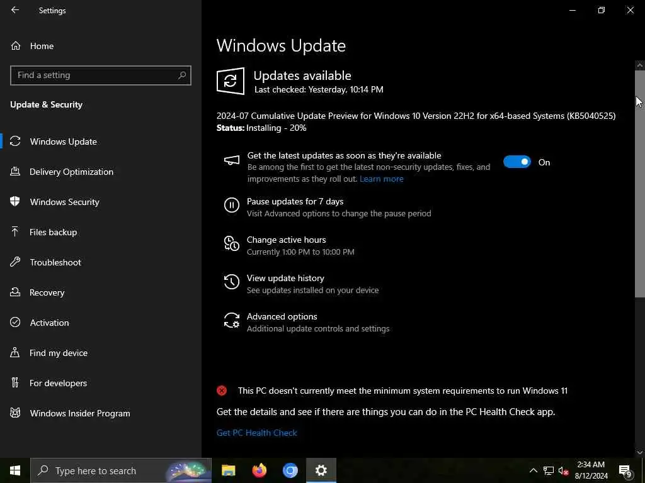Open Advanced options
This screenshot has height=483, width=645.
pyautogui.click(x=282, y=316)
